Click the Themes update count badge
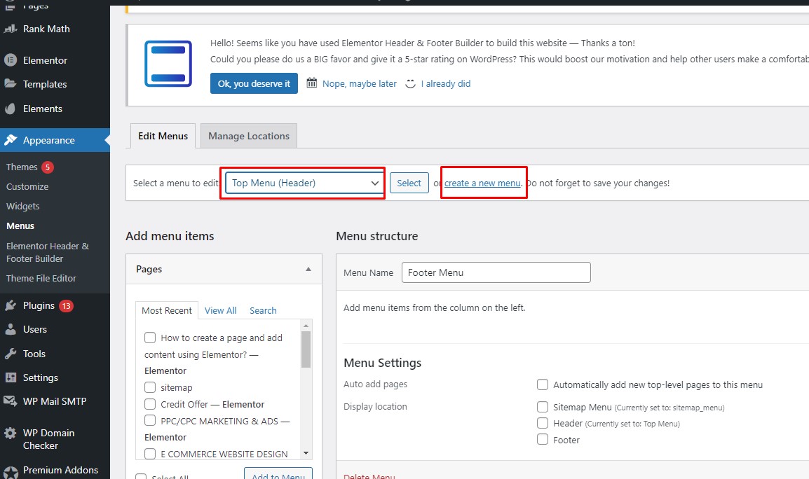This screenshot has height=479, width=809. [48, 167]
